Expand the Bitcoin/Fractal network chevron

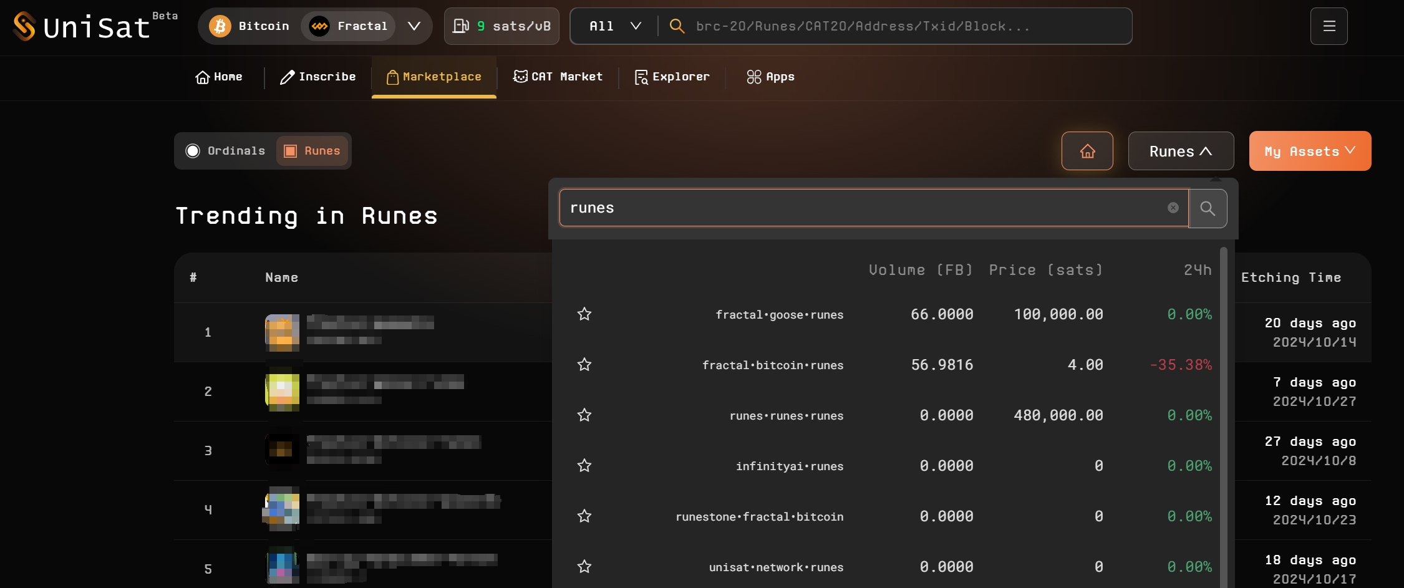tap(414, 26)
